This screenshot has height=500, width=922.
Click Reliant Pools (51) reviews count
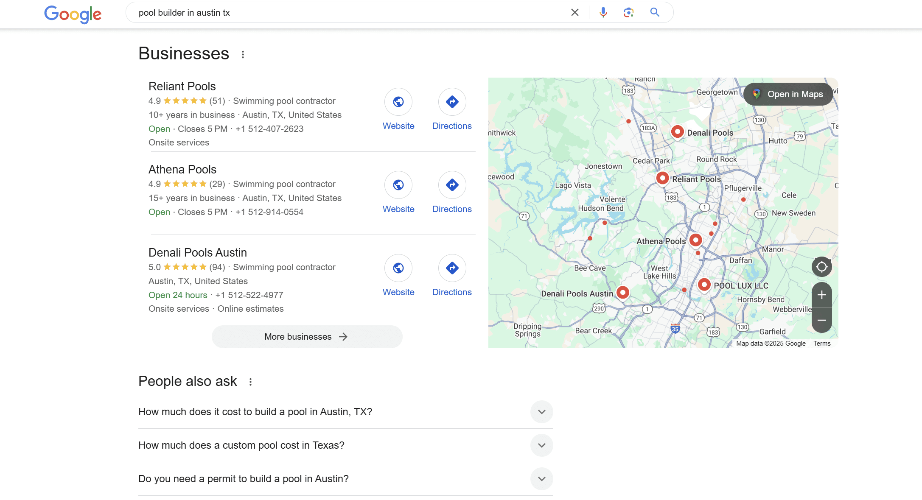(217, 101)
